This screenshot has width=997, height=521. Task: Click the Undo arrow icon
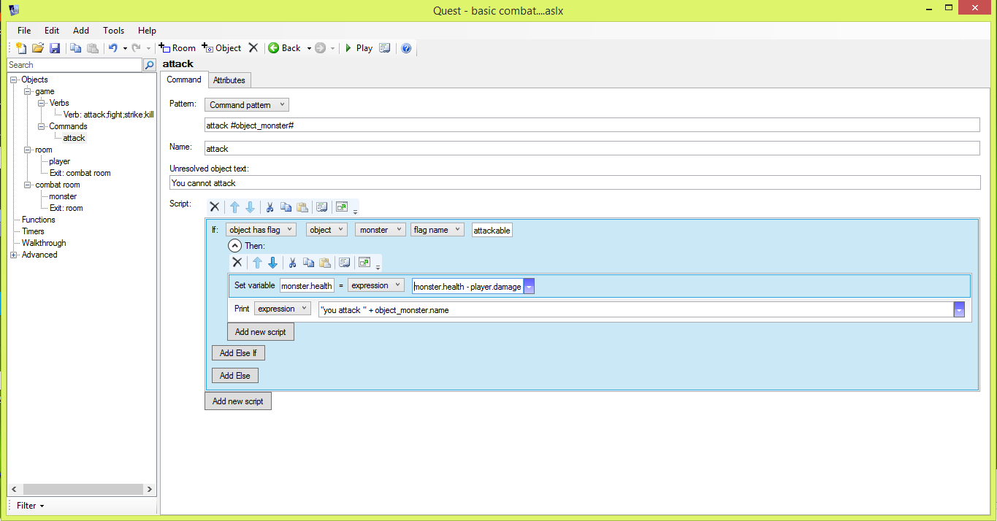tap(113, 48)
